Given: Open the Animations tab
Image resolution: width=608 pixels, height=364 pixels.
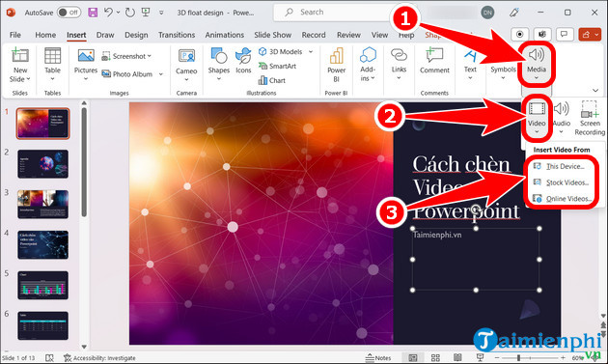Looking at the screenshot, I should point(225,35).
